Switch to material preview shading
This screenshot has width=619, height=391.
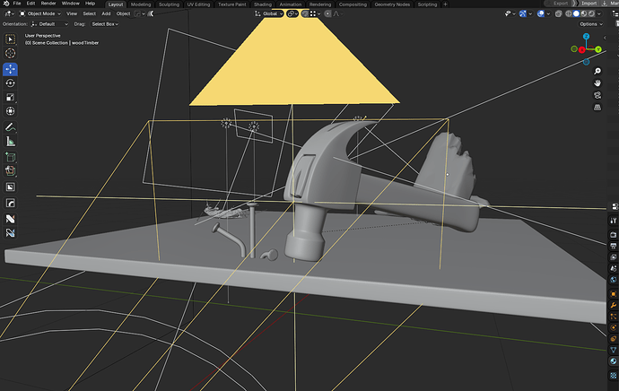584,13
